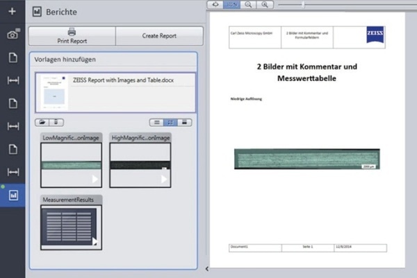Click the topmost measurement ruler icon in sidebar
Screen dimensions: 417x278
click(x=13, y=80)
